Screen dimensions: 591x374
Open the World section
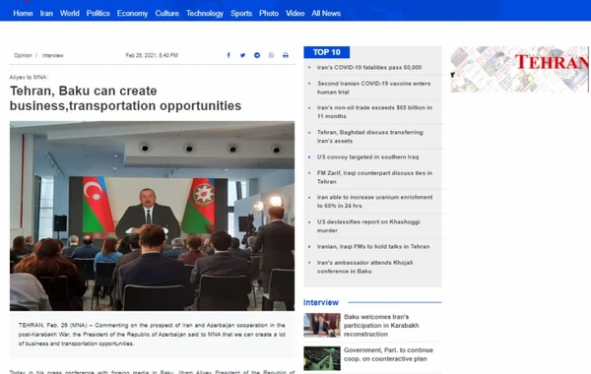tap(70, 13)
